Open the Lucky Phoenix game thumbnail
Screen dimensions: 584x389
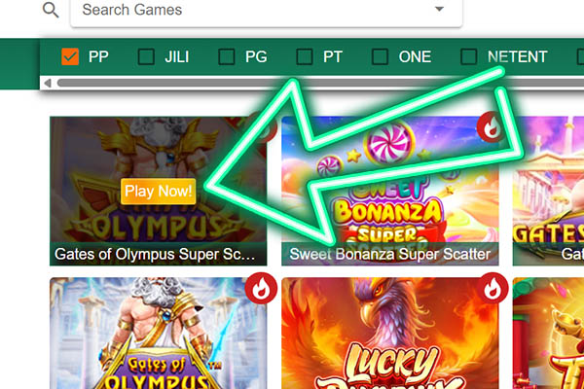click(x=390, y=334)
